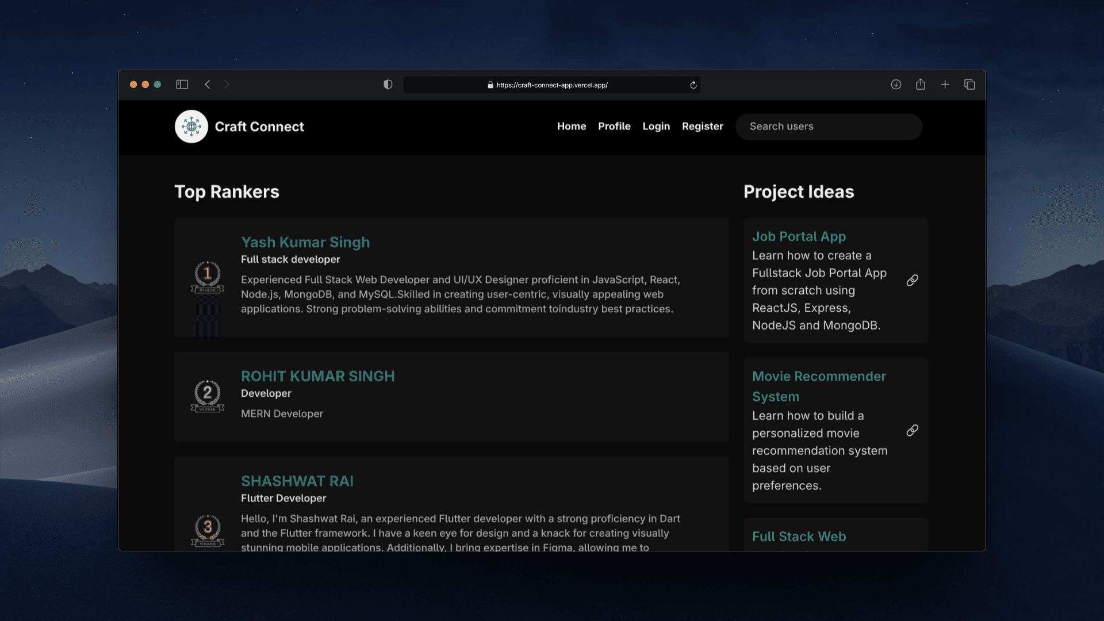This screenshot has height=621, width=1104.
Task: Click the Search users input field
Action: click(829, 126)
